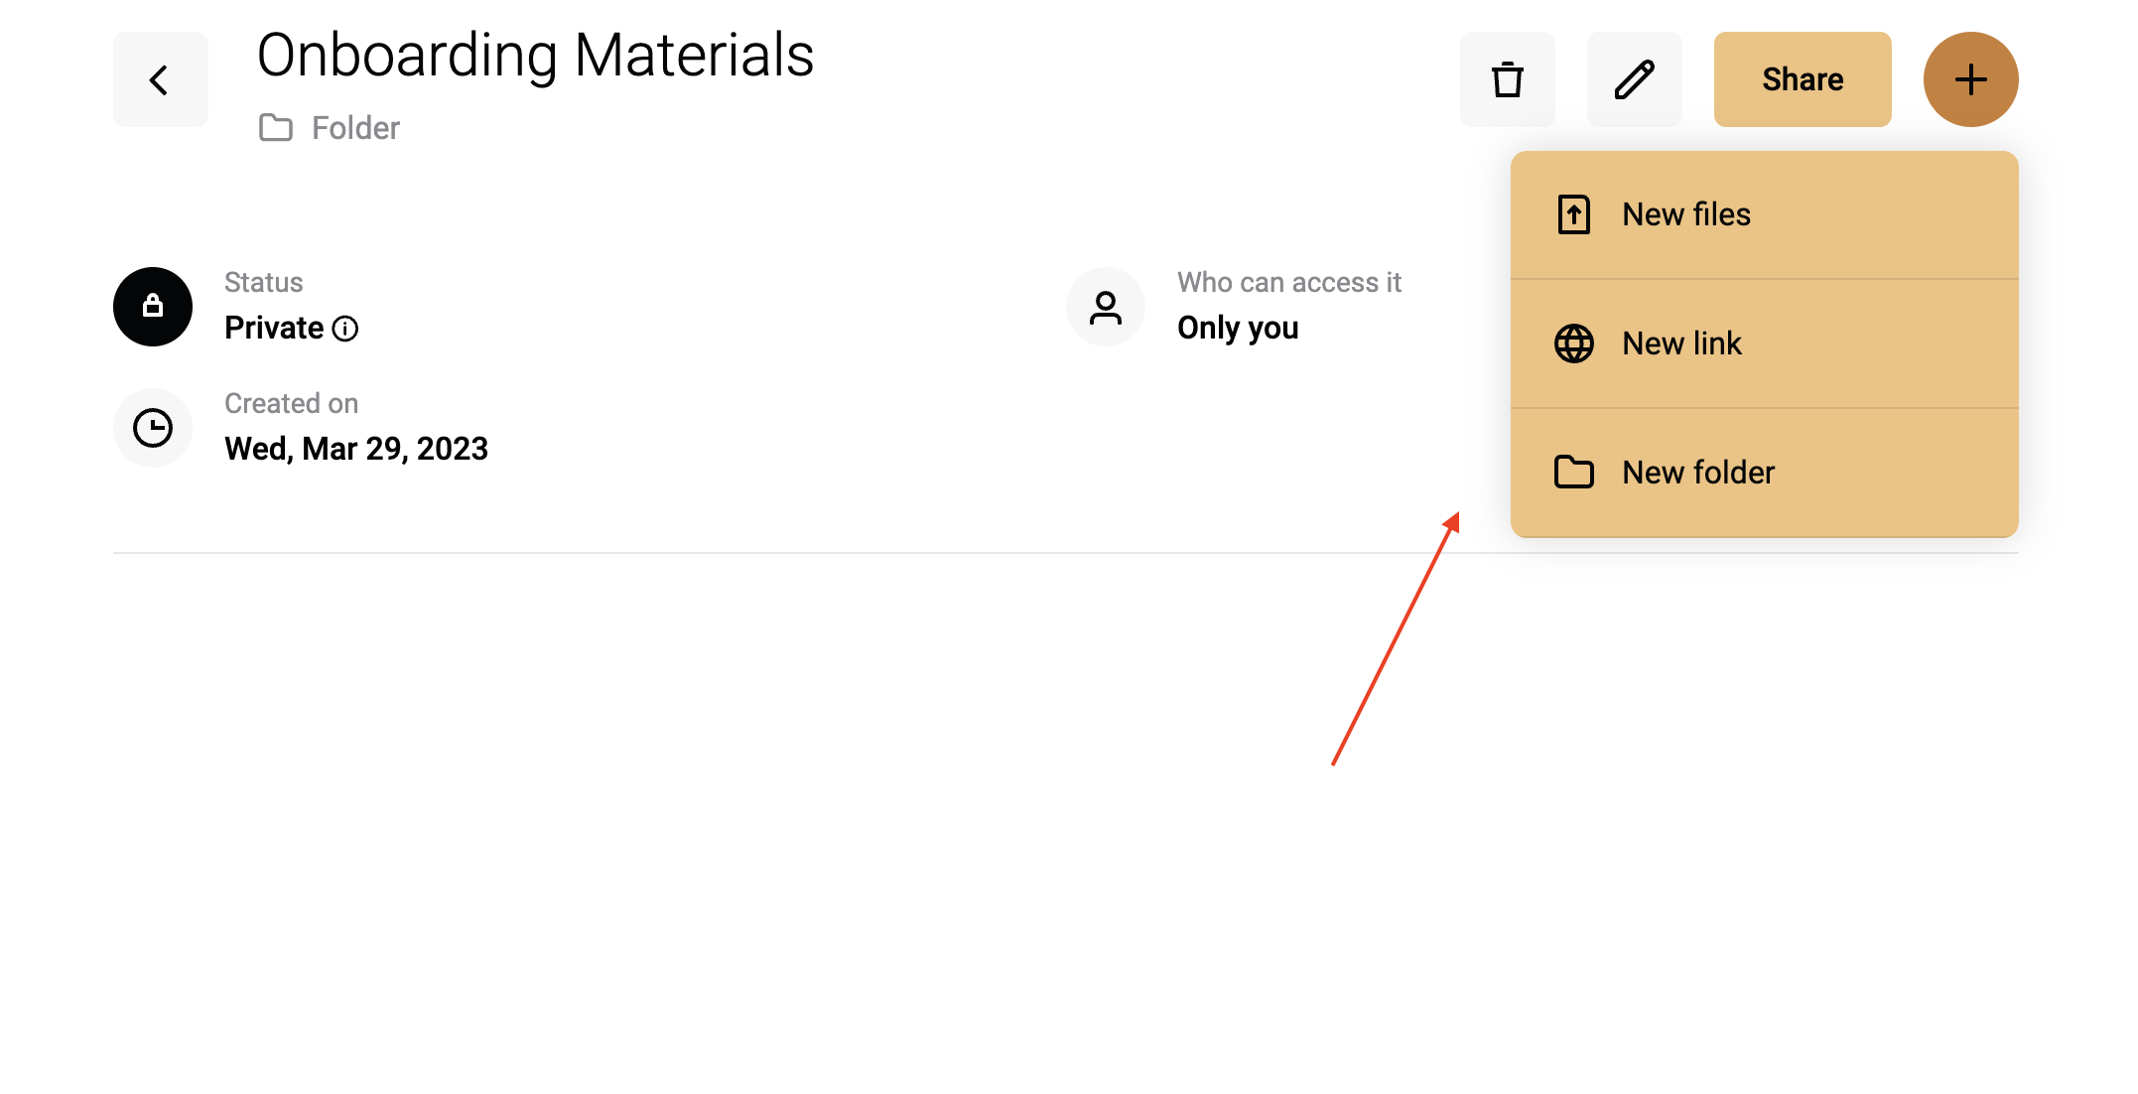
Task: Choose New link from the menu
Action: [x=1764, y=343]
